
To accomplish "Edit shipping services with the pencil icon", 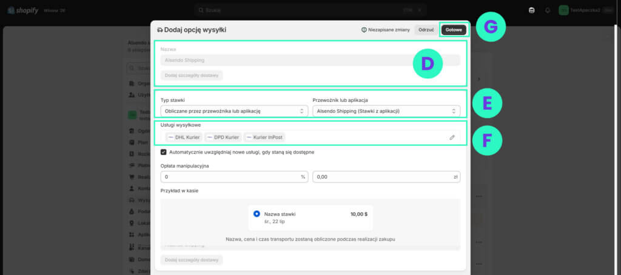I will click(452, 137).
